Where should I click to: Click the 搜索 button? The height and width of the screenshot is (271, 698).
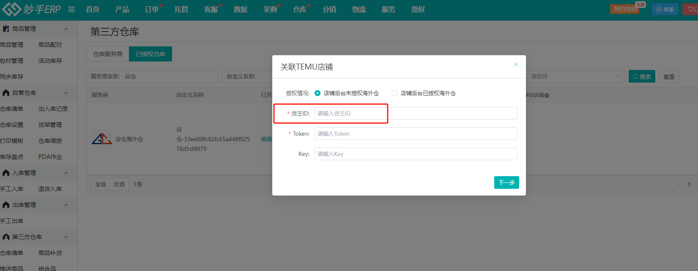(642, 76)
